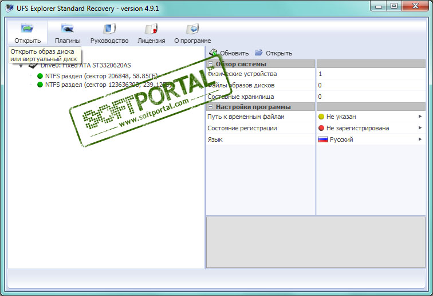
Task: Select NTFS раздел сектор 123636303
Action: (108, 85)
